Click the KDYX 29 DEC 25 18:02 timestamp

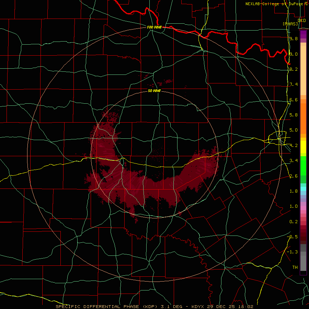point(222,307)
